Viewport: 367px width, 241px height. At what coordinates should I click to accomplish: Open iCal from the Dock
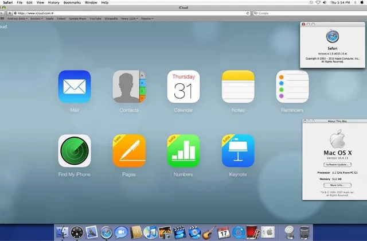(x=224, y=232)
